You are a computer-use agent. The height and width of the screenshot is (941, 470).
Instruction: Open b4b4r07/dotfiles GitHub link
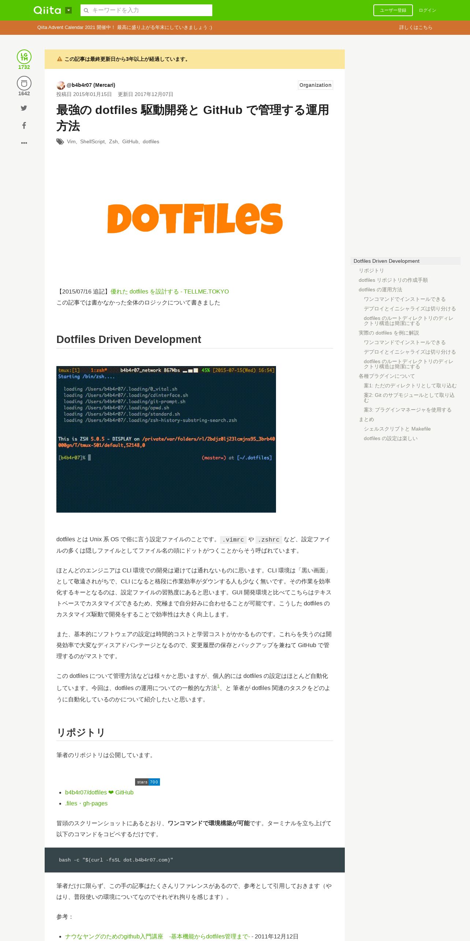[x=99, y=792]
